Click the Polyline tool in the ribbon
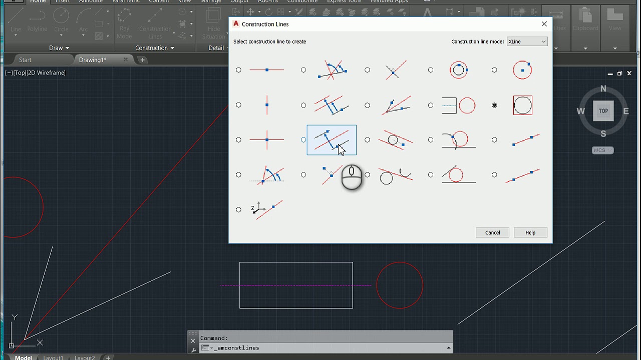This screenshot has width=641, height=360. (37, 20)
